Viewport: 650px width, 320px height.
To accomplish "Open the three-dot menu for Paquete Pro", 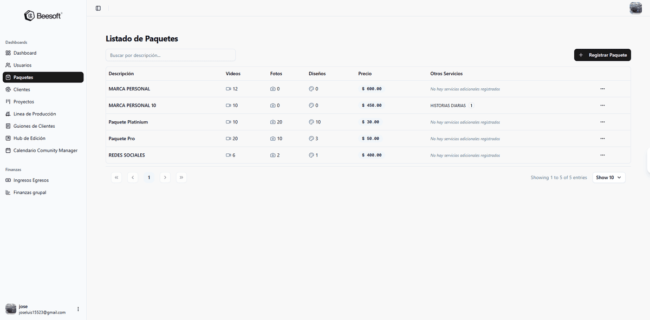I will pyautogui.click(x=602, y=138).
